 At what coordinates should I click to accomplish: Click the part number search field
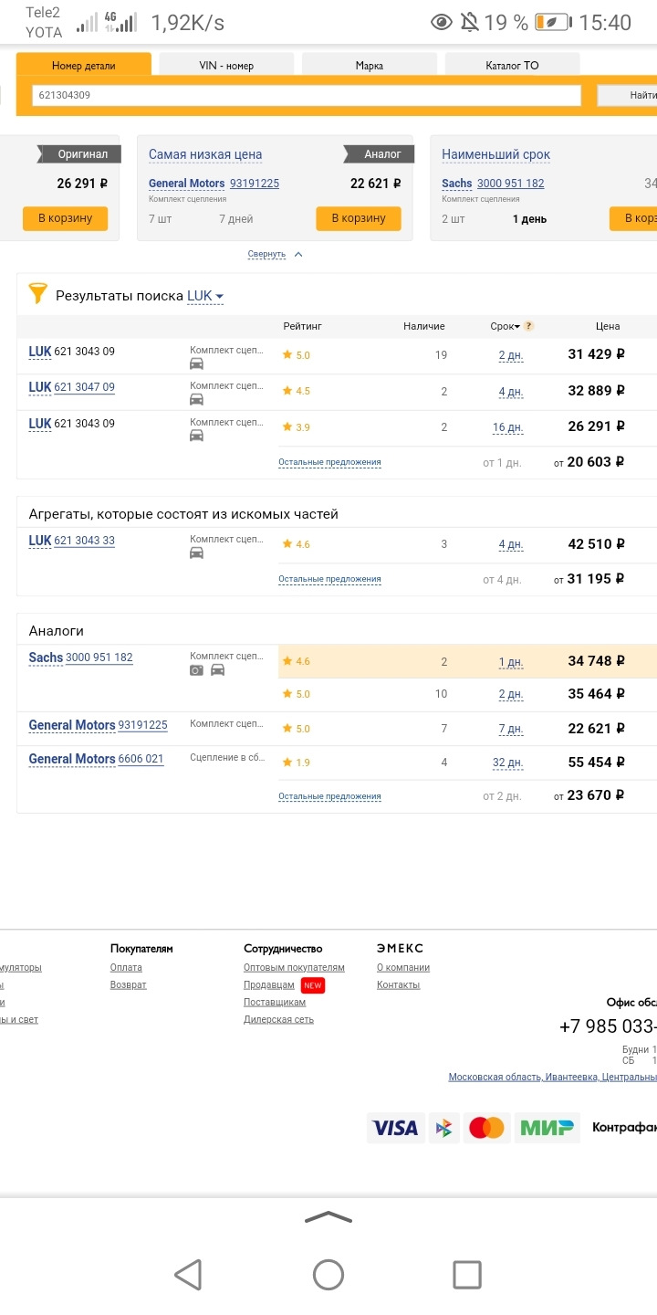306,95
